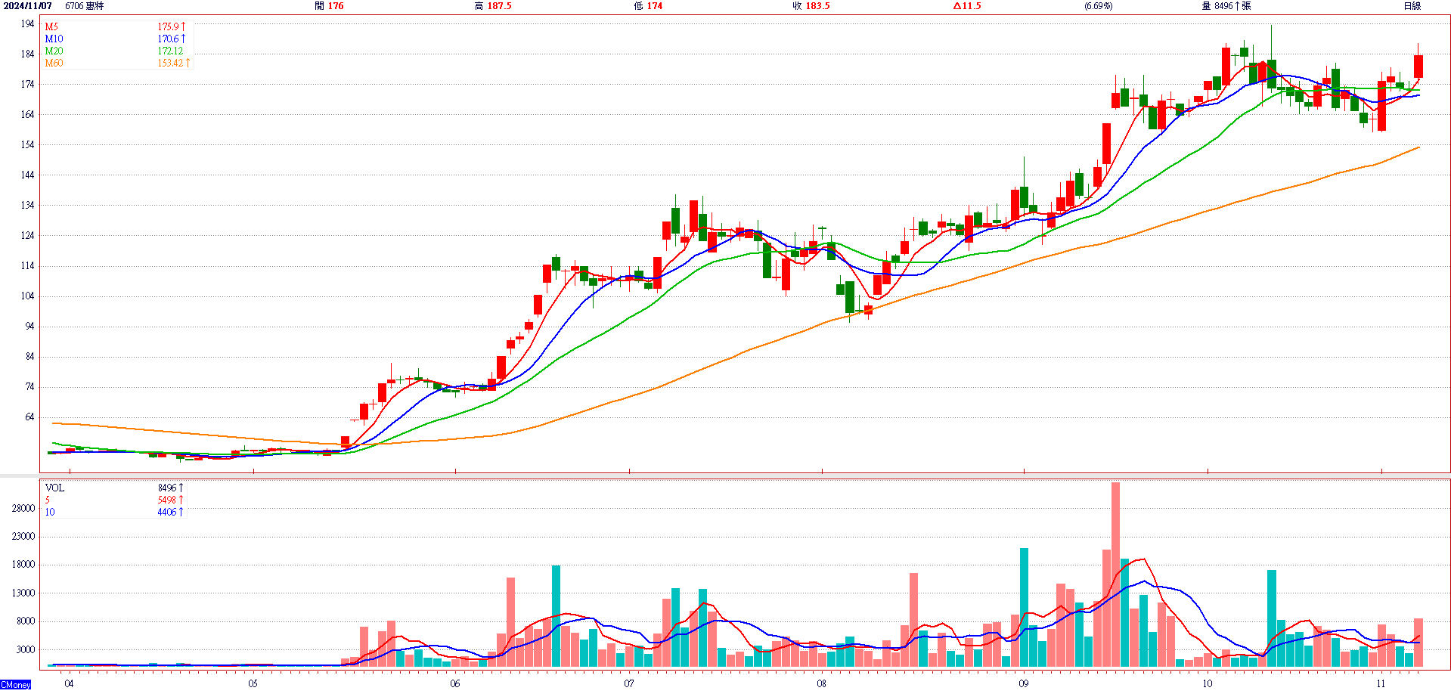1451x697 pixels.
Task: Click the 94 price axis label
Action: point(29,327)
